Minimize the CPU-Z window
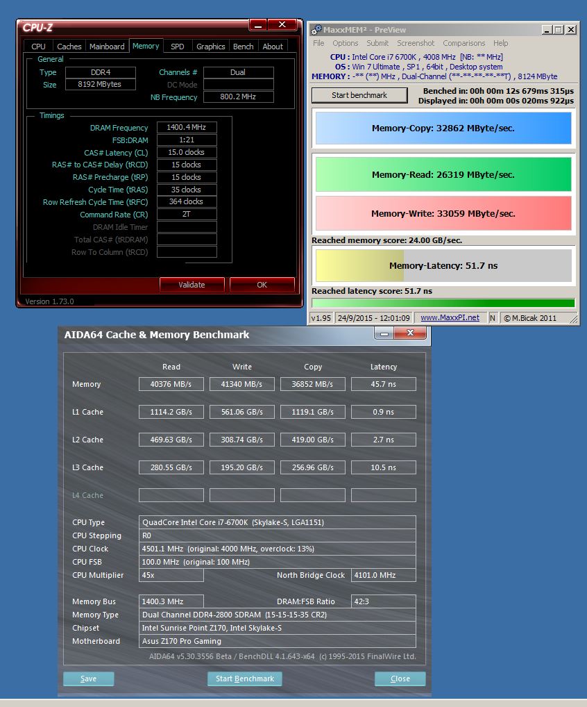Screen dimensions: 587x707 coord(258,25)
